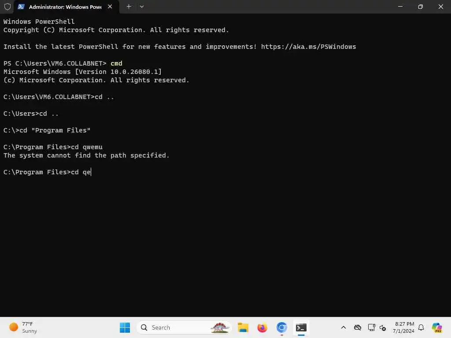Viewport: 451px width, 338px height.
Task: Open the Windows Start menu
Action: point(125,327)
